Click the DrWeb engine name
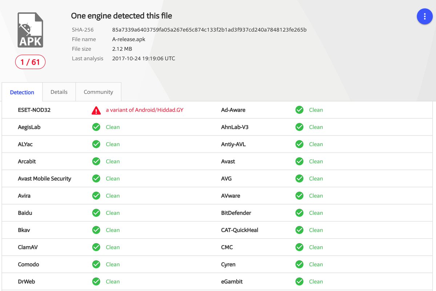 pyautogui.click(x=27, y=282)
